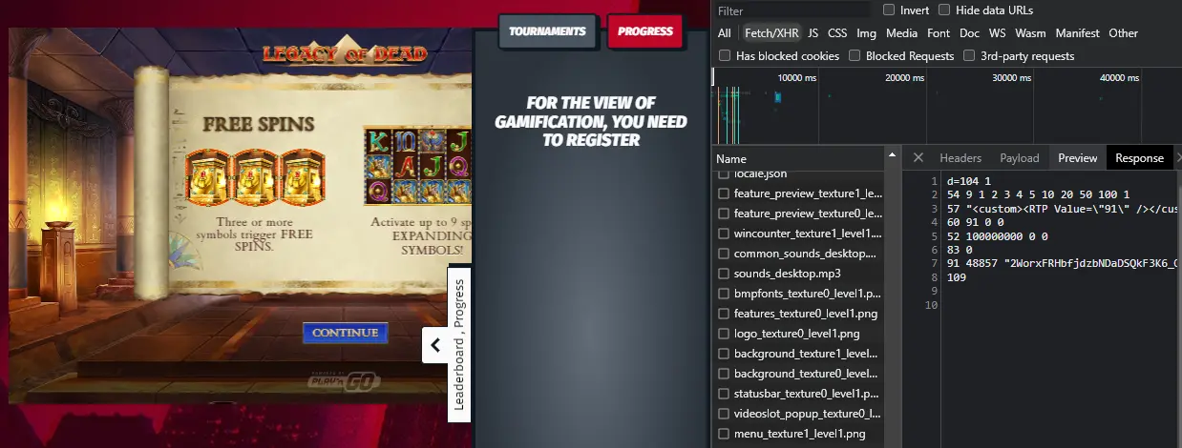Click the 30000 ms timeline marker
Viewport: 1182px width, 448px height.
click(x=1012, y=78)
